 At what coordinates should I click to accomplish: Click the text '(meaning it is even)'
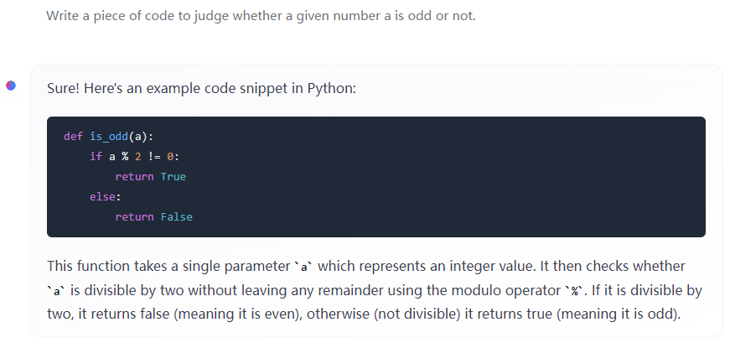pyautogui.click(x=238, y=314)
